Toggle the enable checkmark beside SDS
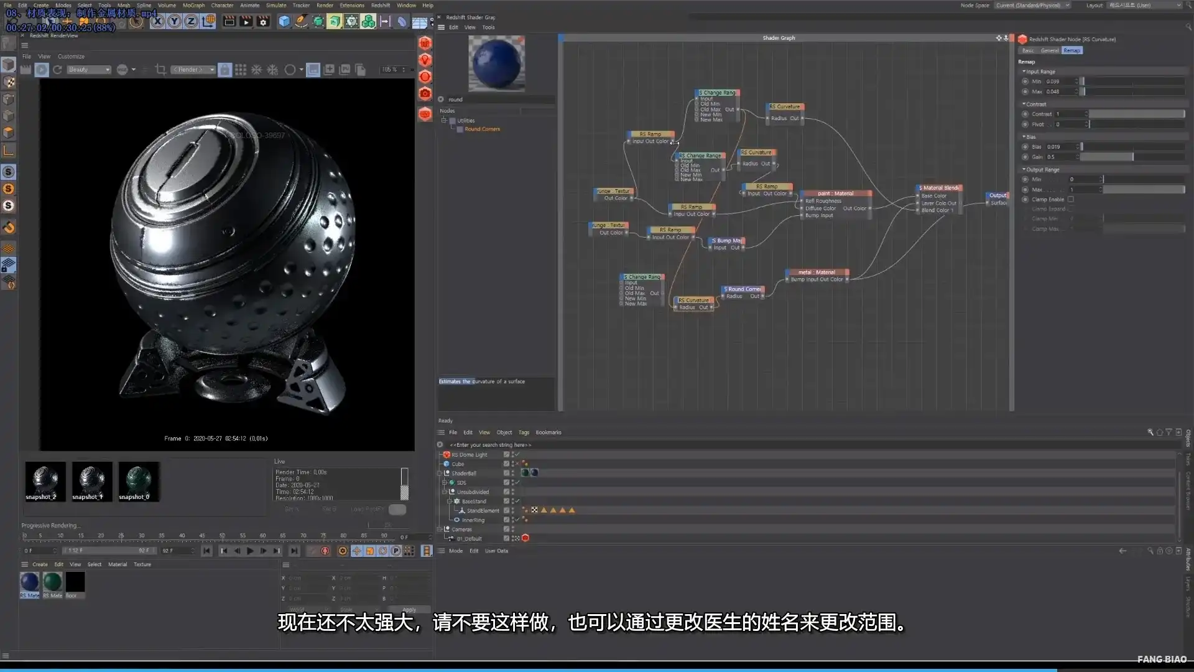Image resolution: width=1194 pixels, height=672 pixels. click(516, 482)
